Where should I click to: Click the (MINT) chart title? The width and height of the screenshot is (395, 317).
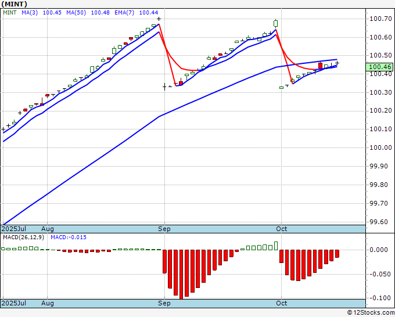14,4
